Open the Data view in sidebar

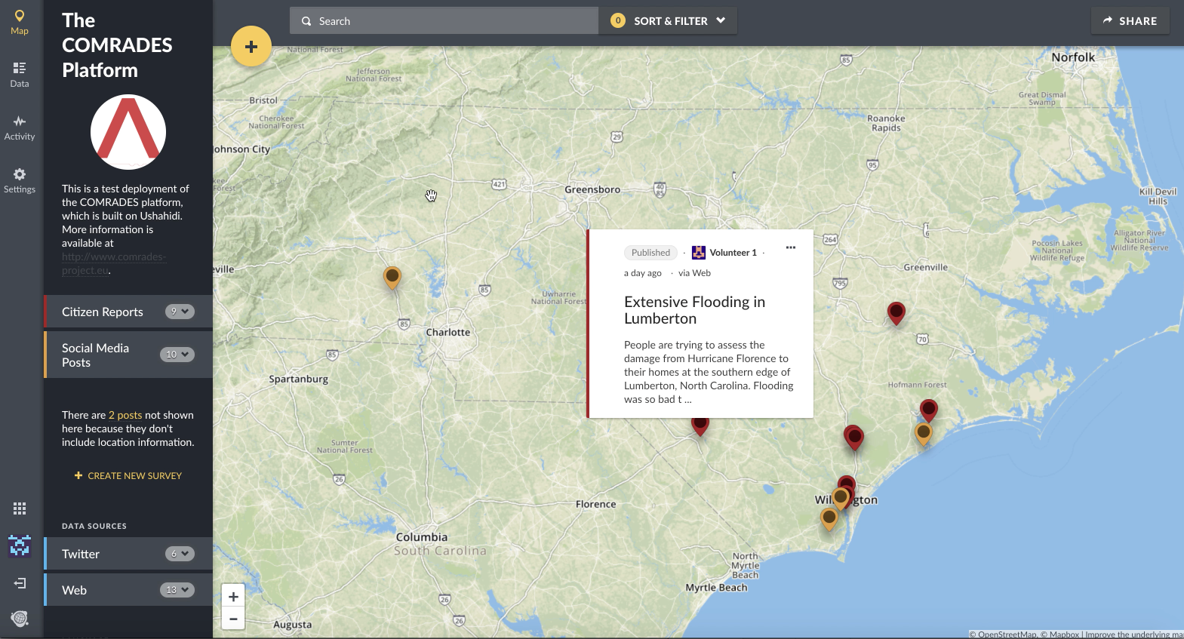tap(20, 75)
